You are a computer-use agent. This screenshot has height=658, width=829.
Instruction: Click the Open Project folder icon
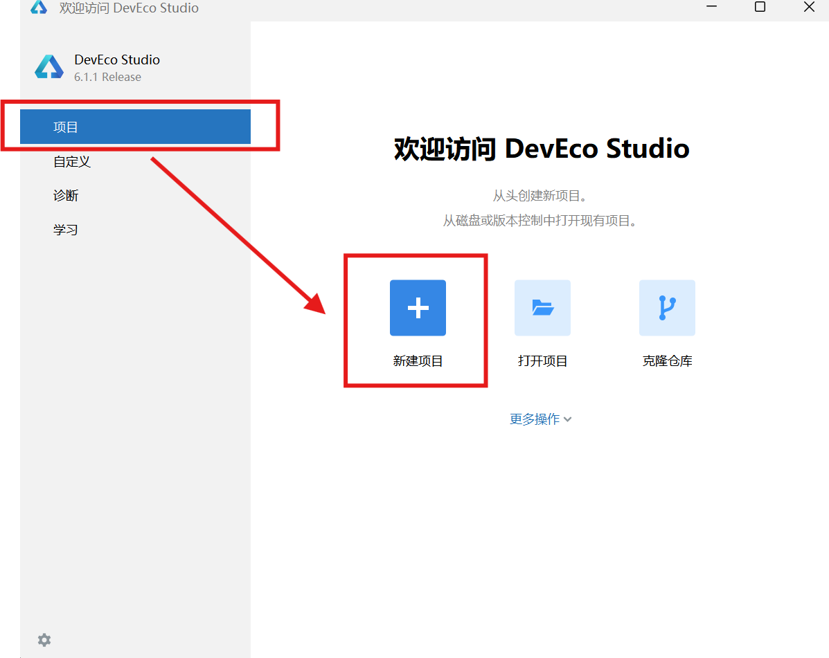542,308
